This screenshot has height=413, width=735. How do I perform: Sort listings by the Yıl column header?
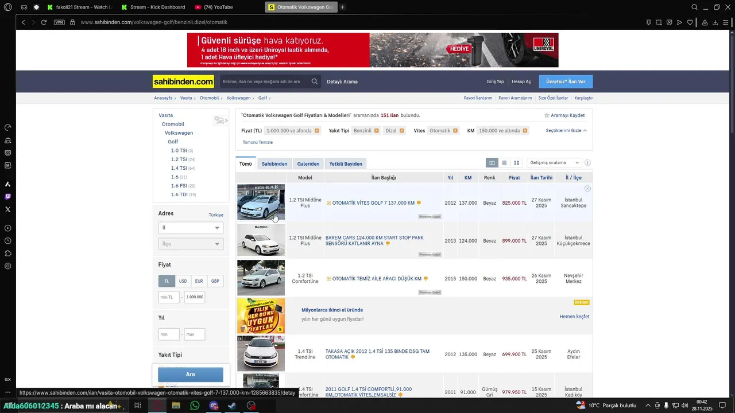(x=450, y=178)
